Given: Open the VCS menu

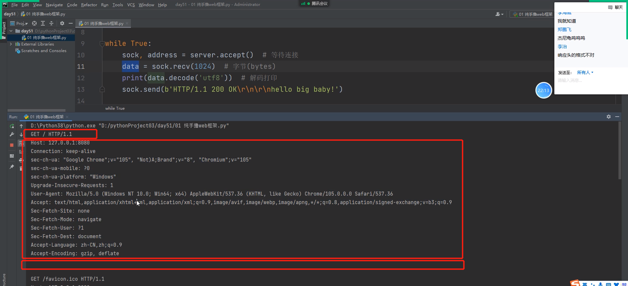Looking at the screenshot, I should tap(131, 5).
